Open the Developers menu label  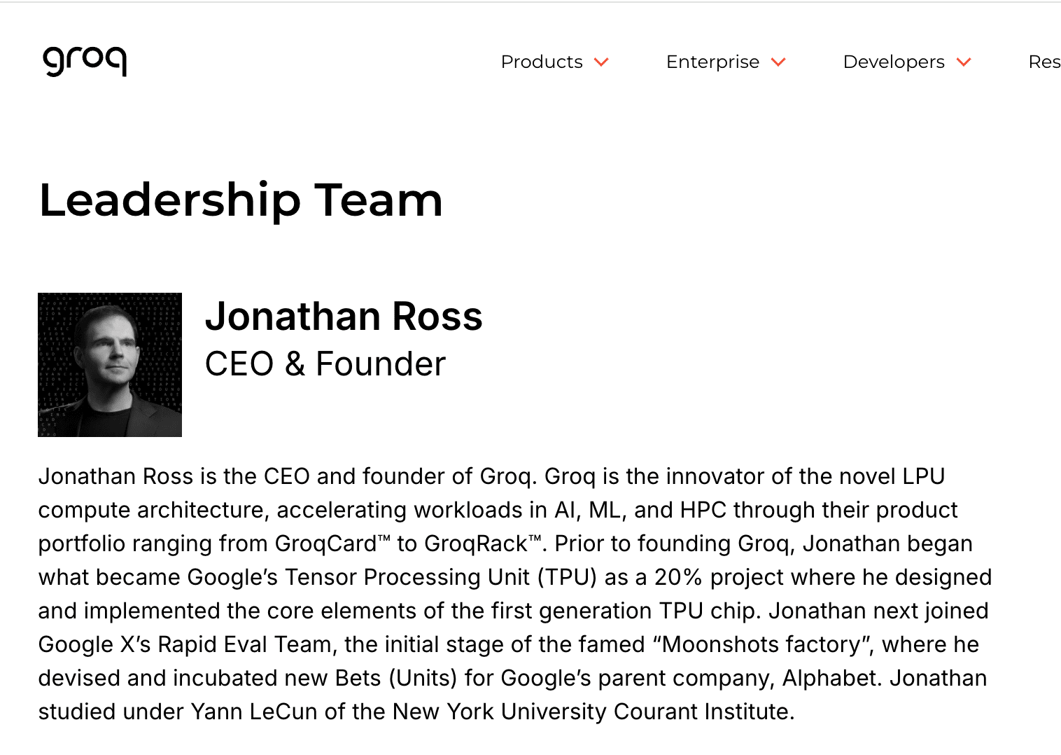click(894, 62)
